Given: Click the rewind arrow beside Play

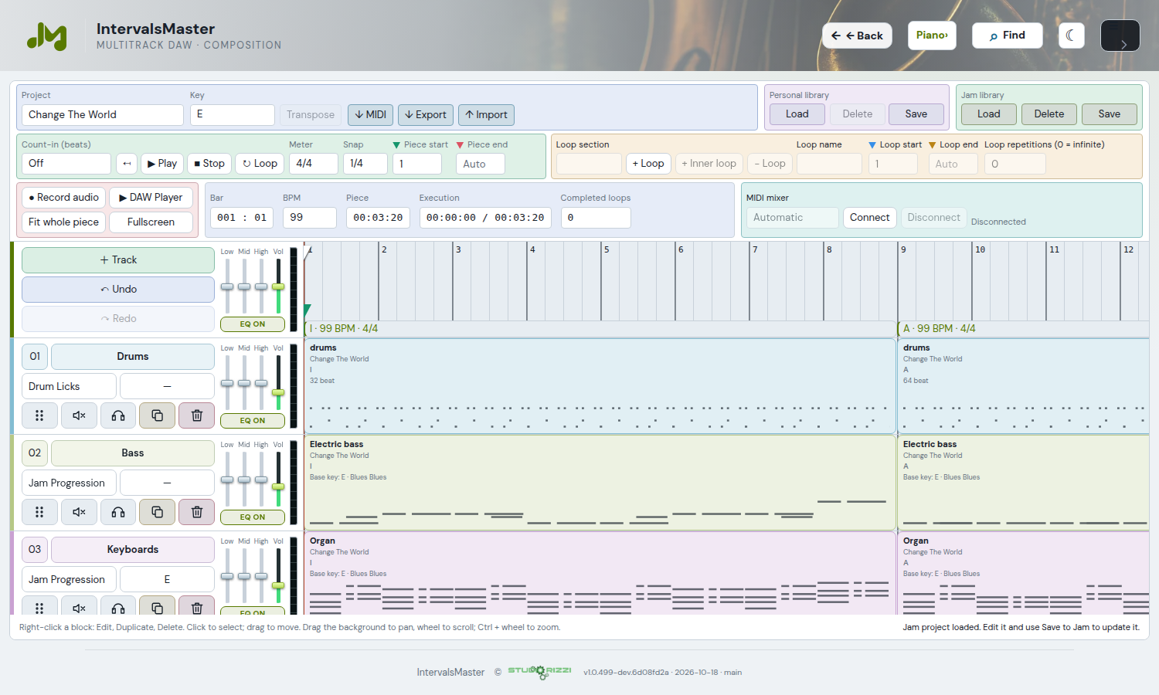Looking at the screenshot, I should click(127, 164).
